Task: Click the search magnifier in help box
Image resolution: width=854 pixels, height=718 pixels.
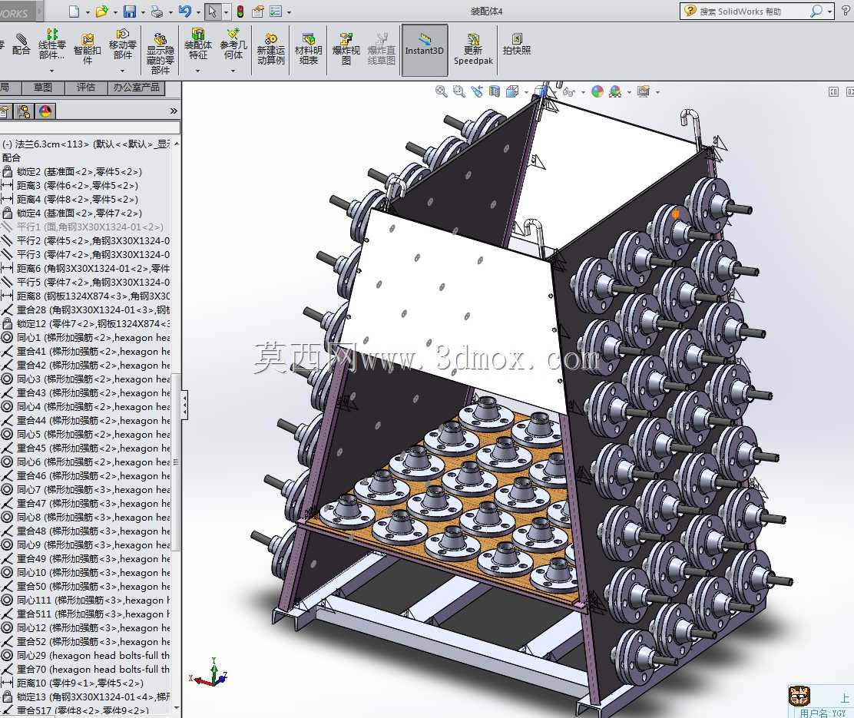Action: click(x=816, y=12)
